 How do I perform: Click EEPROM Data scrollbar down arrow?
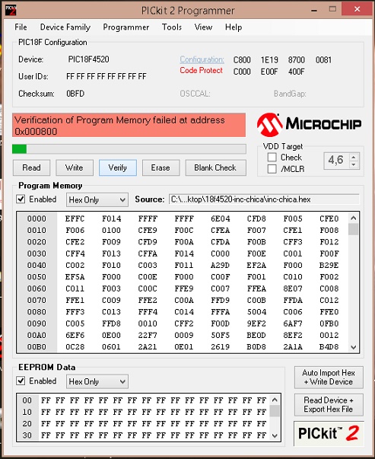(275, 435)
